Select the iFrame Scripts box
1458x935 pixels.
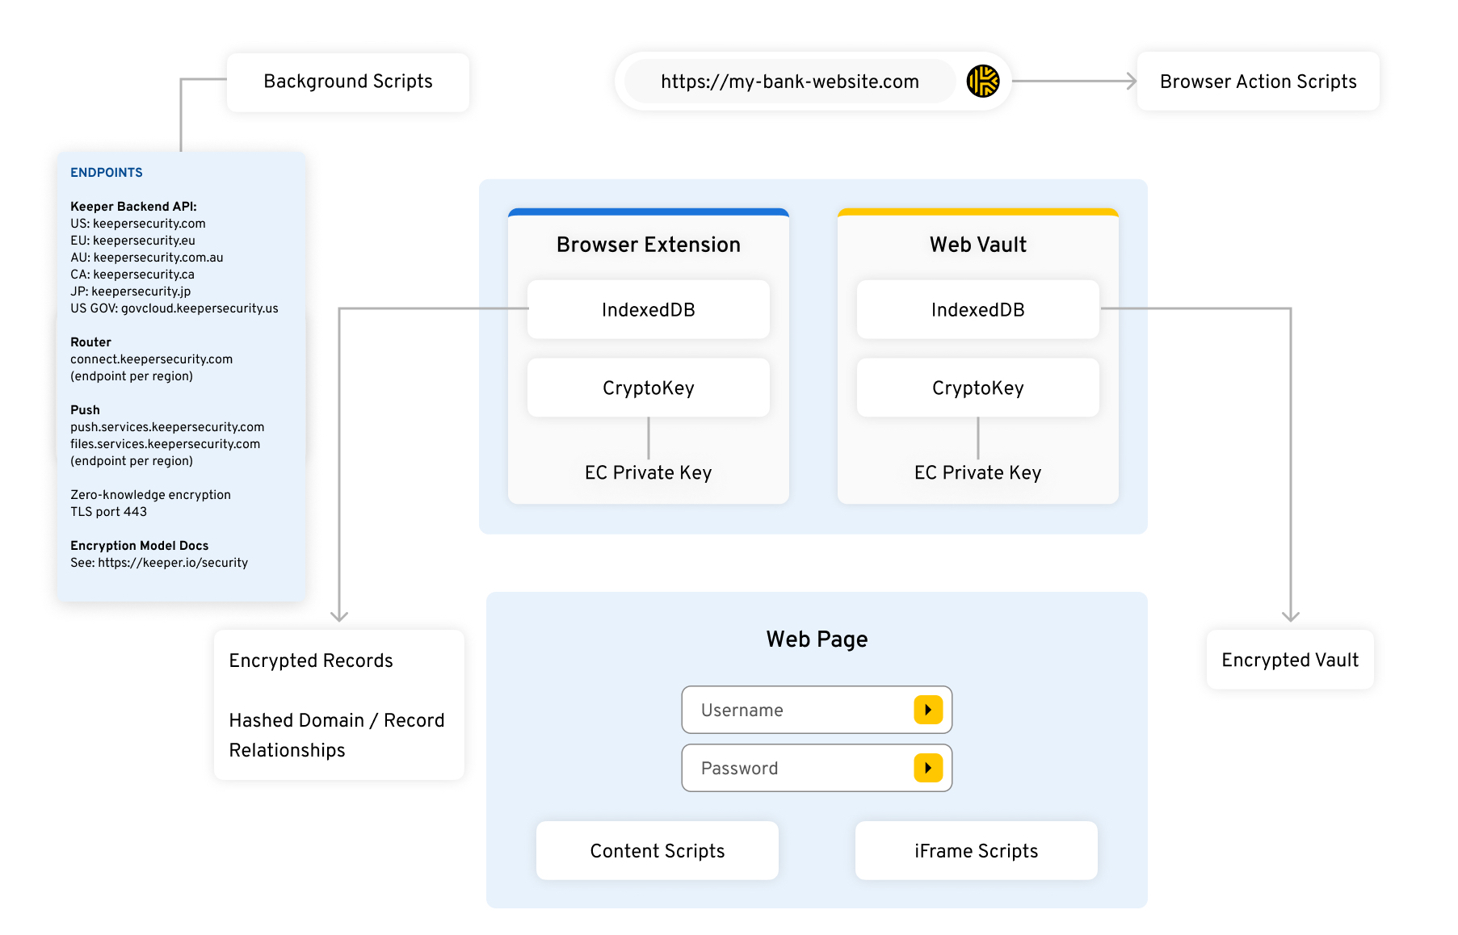976,851
